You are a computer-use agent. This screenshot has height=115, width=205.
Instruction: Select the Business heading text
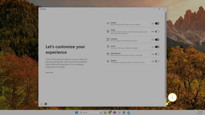point(113,61)
